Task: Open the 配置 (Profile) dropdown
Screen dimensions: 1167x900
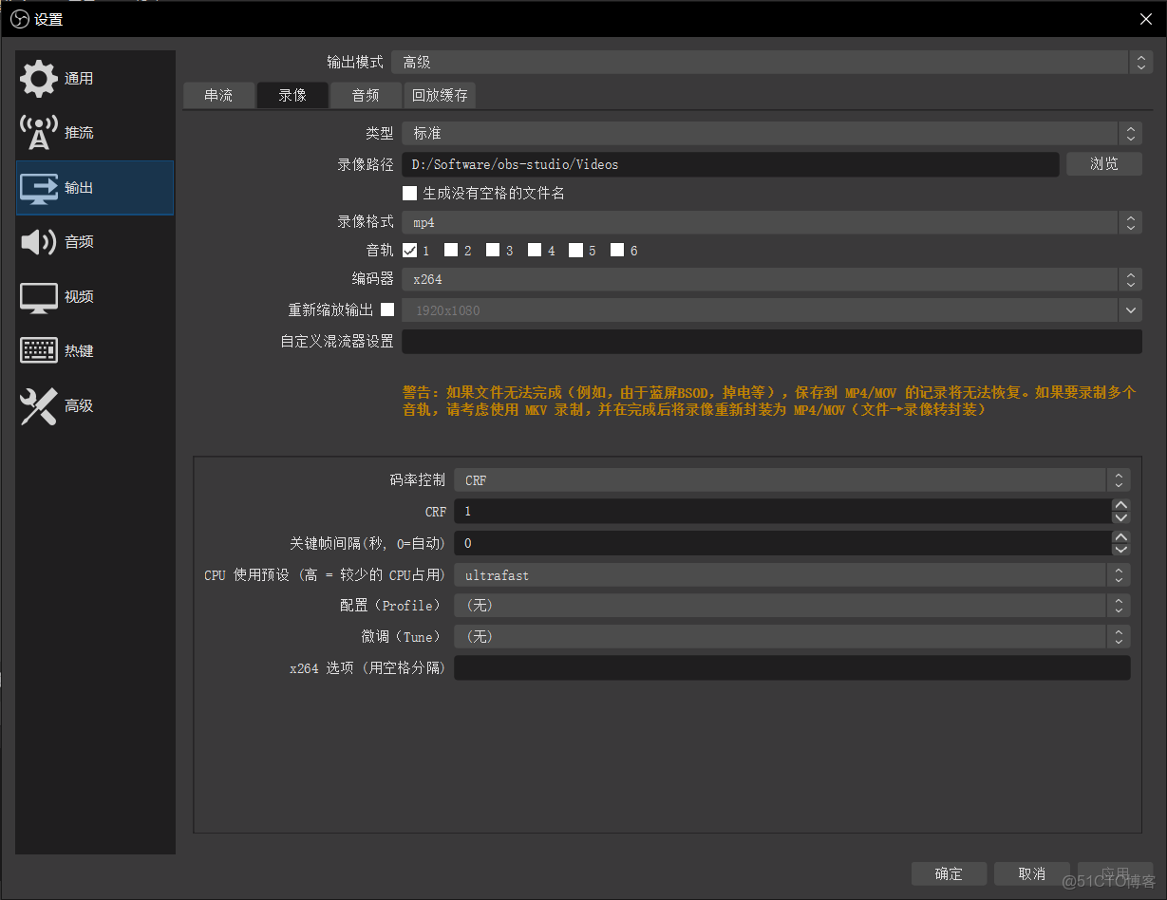Action: pyautogui.click(x=792, y=606)
